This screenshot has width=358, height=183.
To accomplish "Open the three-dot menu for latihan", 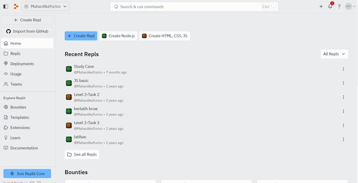I will pos(343,140).
